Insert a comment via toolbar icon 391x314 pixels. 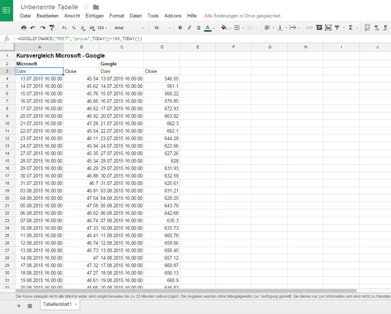pos(319,28)
